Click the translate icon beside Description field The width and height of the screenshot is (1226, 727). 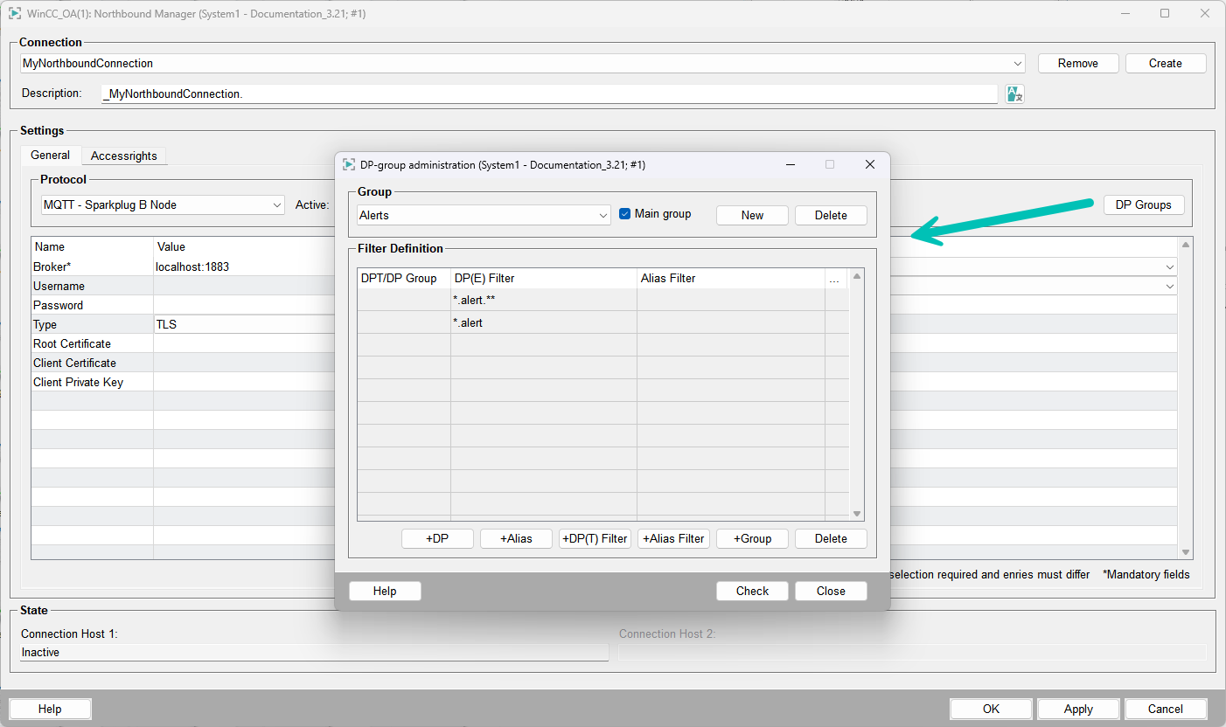1014,93
